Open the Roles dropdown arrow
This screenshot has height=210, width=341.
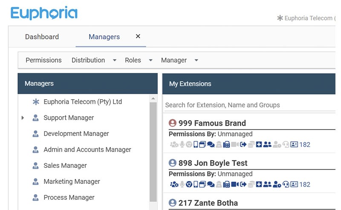150,60
